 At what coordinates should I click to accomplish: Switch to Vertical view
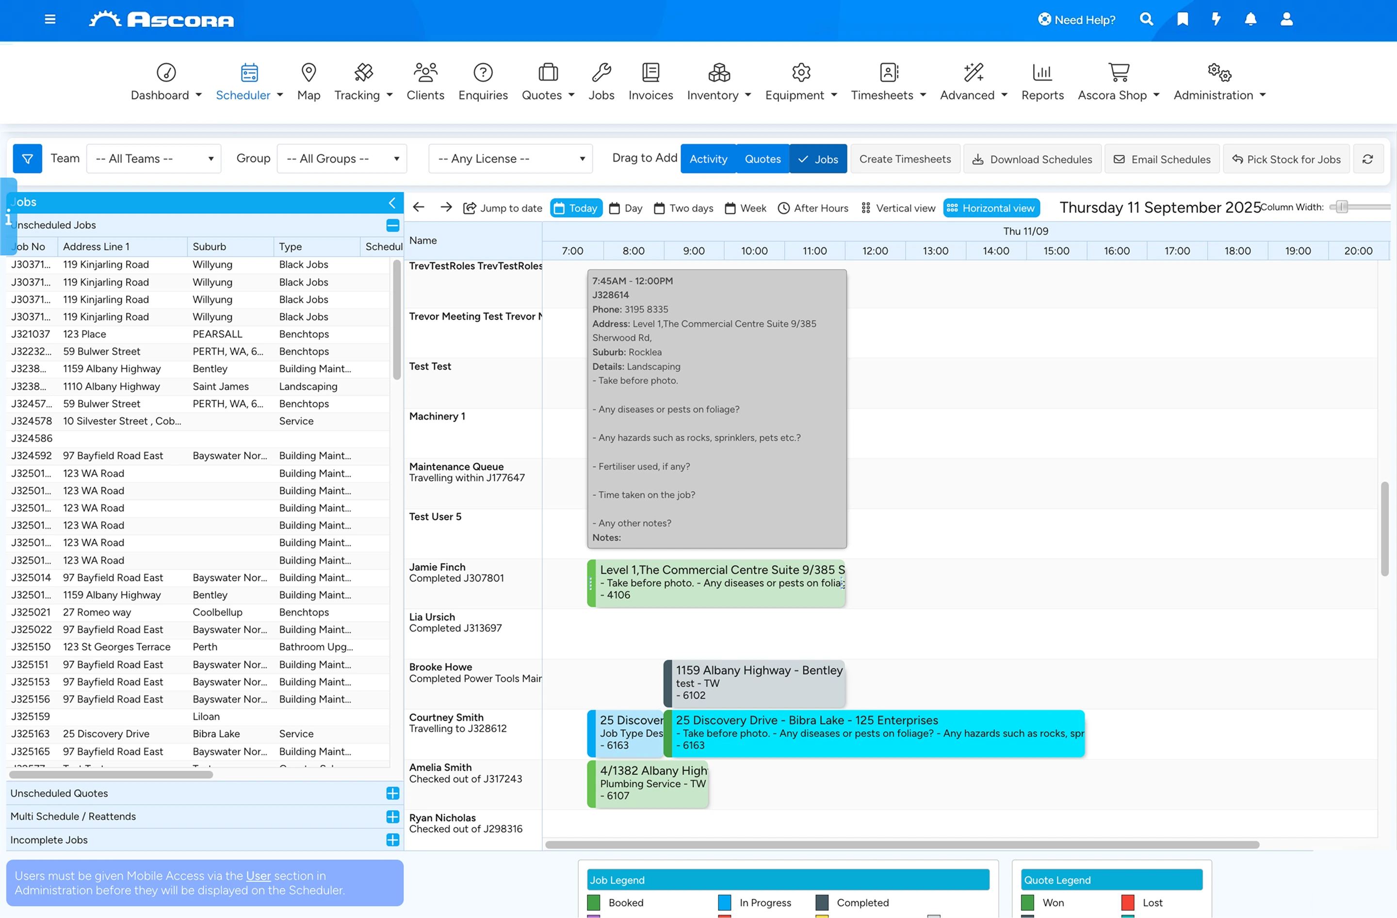(x=898, y=208)
